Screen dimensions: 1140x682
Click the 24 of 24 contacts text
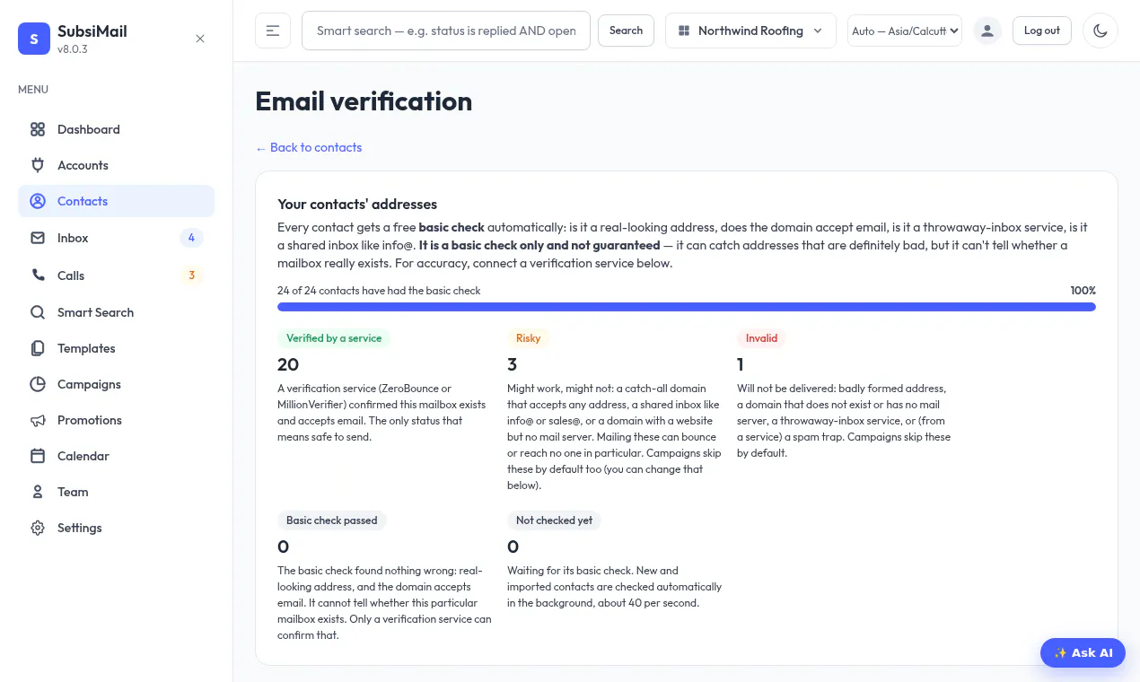tap(379, 291)
